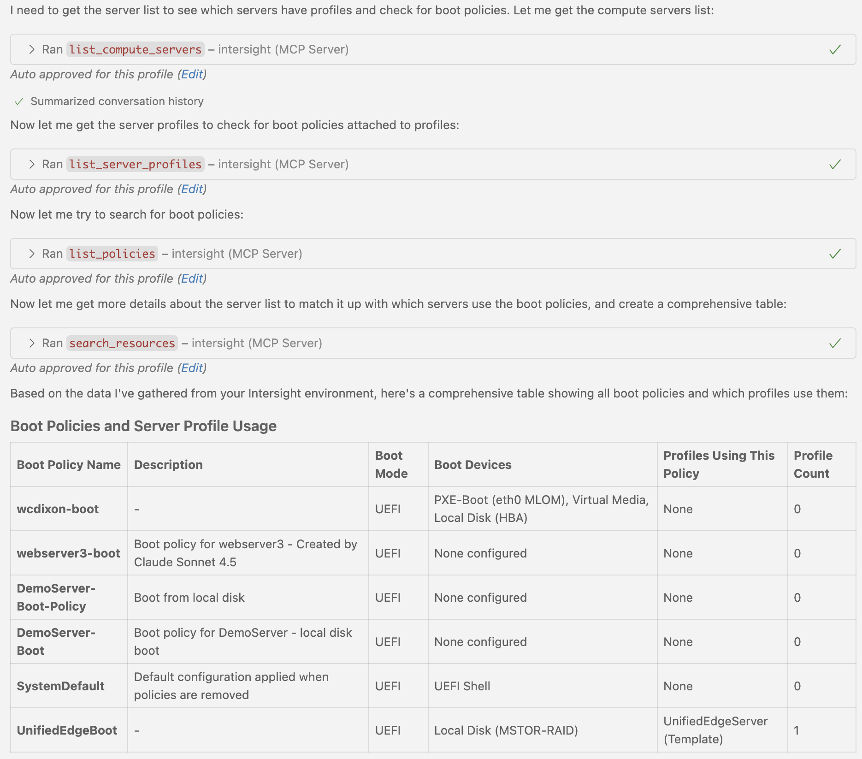Select the SystemDefault row description
This screenshot has height=759, width=862.
coord(230,686)
